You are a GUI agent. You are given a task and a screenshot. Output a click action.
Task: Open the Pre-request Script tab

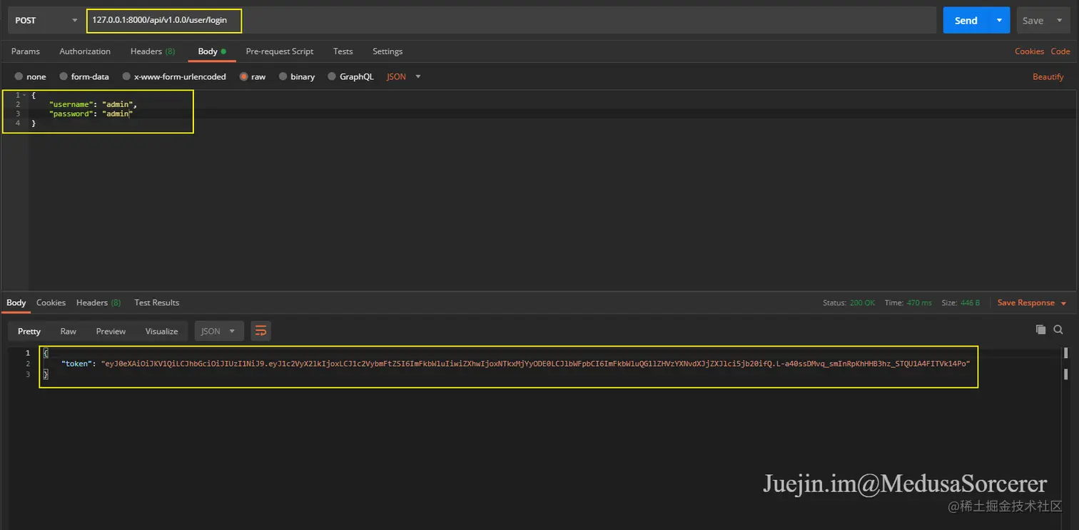[280, 51]
